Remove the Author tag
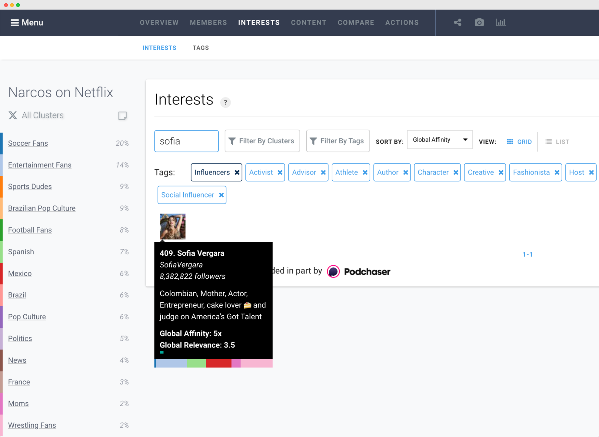The width and height of the screenshot is (599, 437). pos(405,172)
